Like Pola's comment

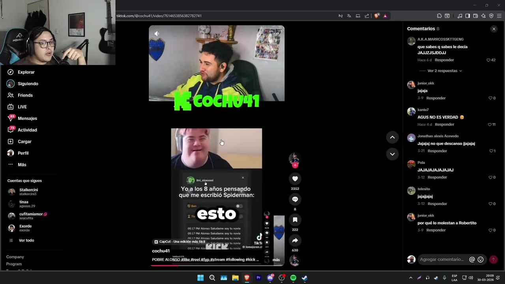[x=490, y=177]
